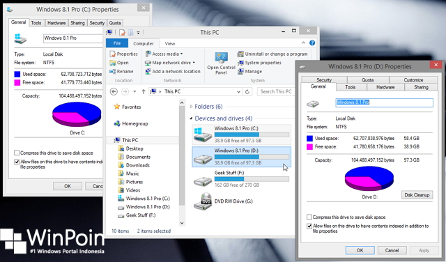
Task: Open Quota tab in C: Properties
Action: click(x=115, y=23)
